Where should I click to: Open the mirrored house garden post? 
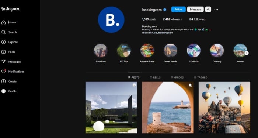click(x=111, y=108)
